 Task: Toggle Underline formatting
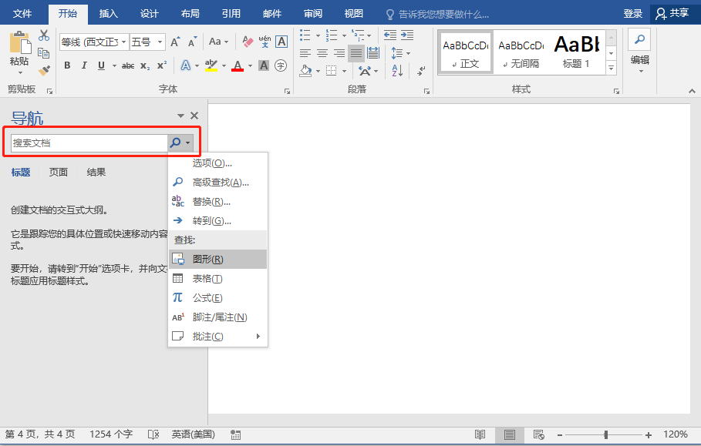point(101,65)
